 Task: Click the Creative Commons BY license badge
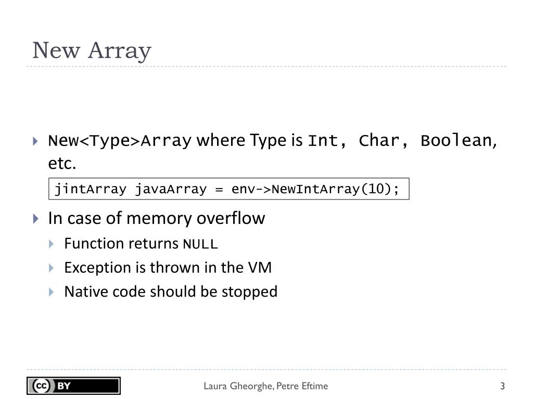(x=73, y=386)
